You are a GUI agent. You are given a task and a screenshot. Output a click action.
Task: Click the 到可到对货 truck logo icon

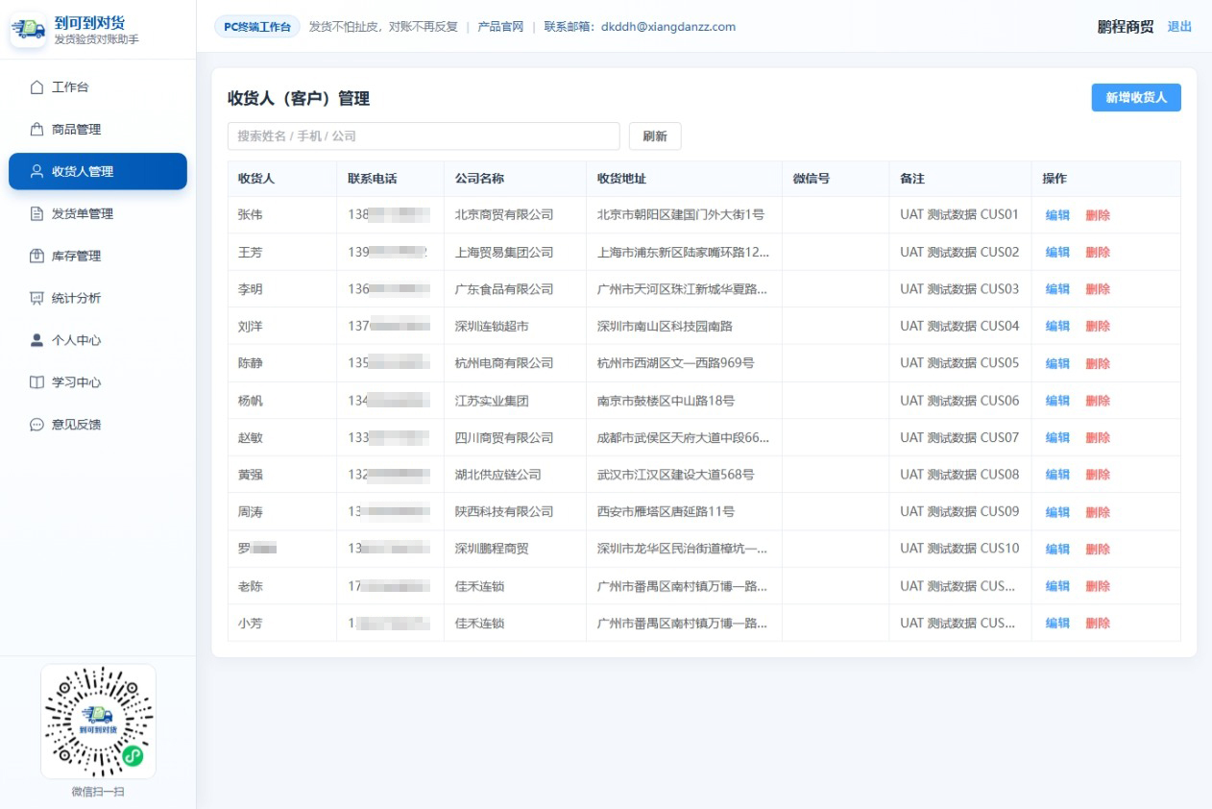(29, 29)
